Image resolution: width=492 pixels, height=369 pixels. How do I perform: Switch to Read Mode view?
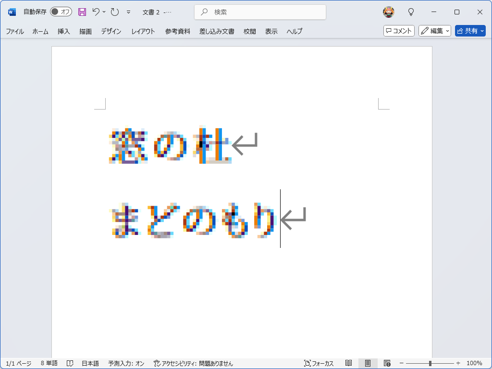(349, 364)
